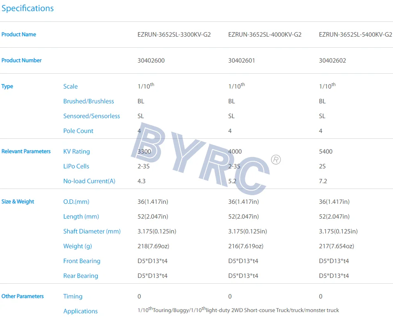393x317 pixels.
Task: Click the Applications row label
Action: [80, 311]
